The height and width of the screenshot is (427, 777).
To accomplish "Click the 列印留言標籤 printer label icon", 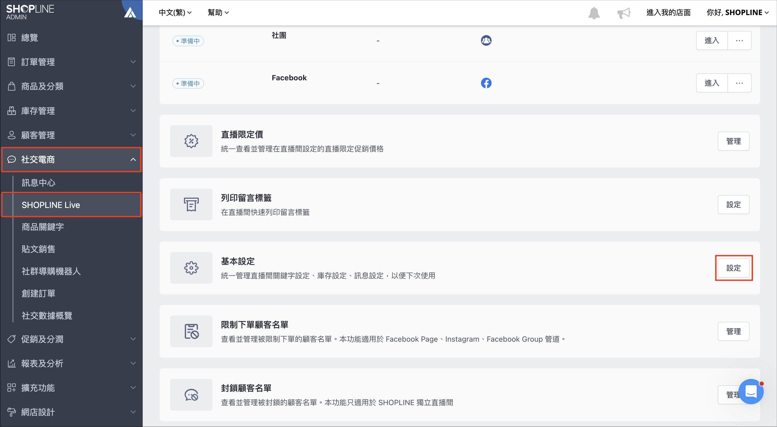I will click(x=191, y=205).
